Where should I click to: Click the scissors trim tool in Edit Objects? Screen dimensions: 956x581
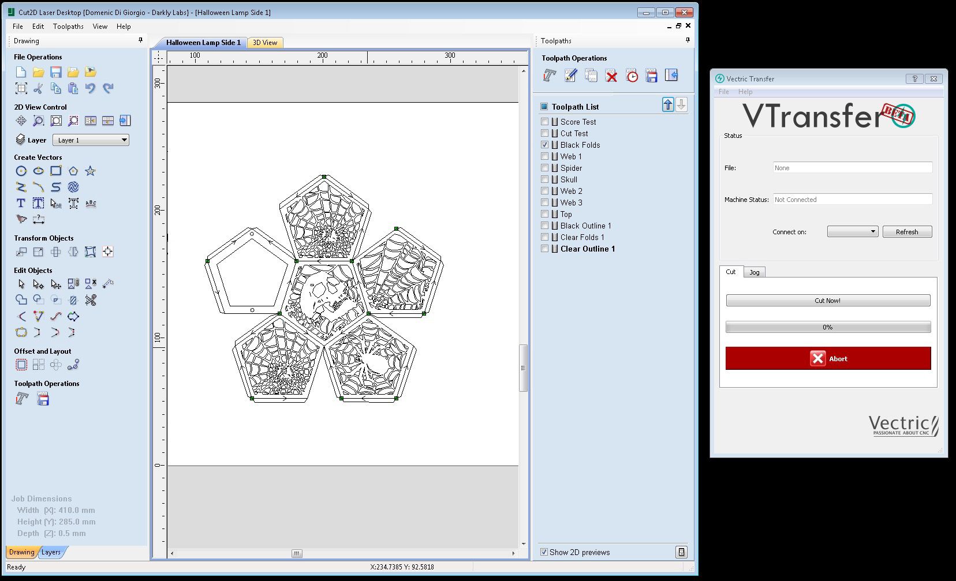(91, 300)
